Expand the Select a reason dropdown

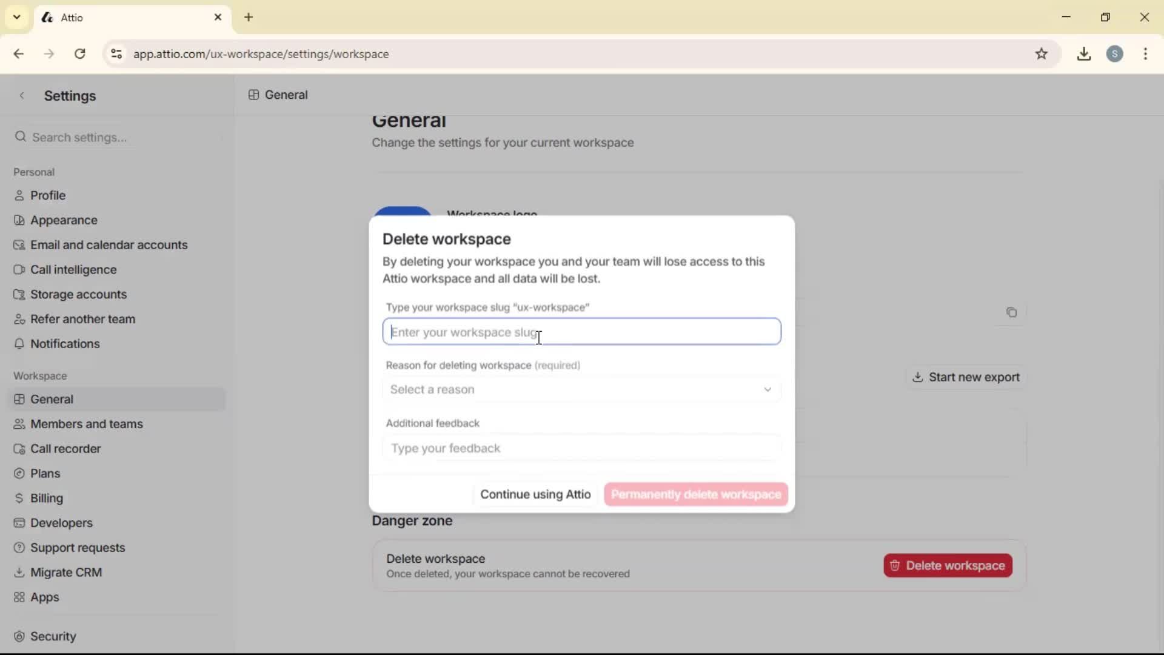[x=581, y=390]
